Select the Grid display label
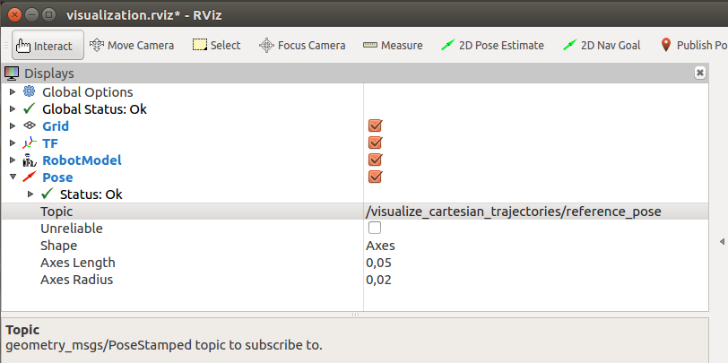This screenshot has height=363, width=728. [56, 125]
